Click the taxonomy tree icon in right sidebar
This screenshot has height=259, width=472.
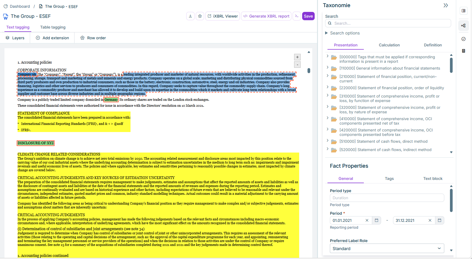[x=463, y=26]
